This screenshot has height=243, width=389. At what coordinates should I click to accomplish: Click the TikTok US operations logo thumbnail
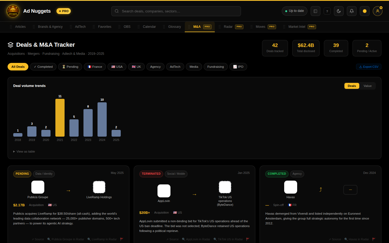coord(225,187)
